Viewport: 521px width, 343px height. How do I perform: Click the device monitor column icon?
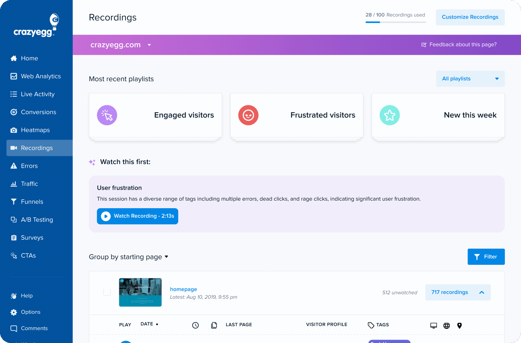coord(434,326)
